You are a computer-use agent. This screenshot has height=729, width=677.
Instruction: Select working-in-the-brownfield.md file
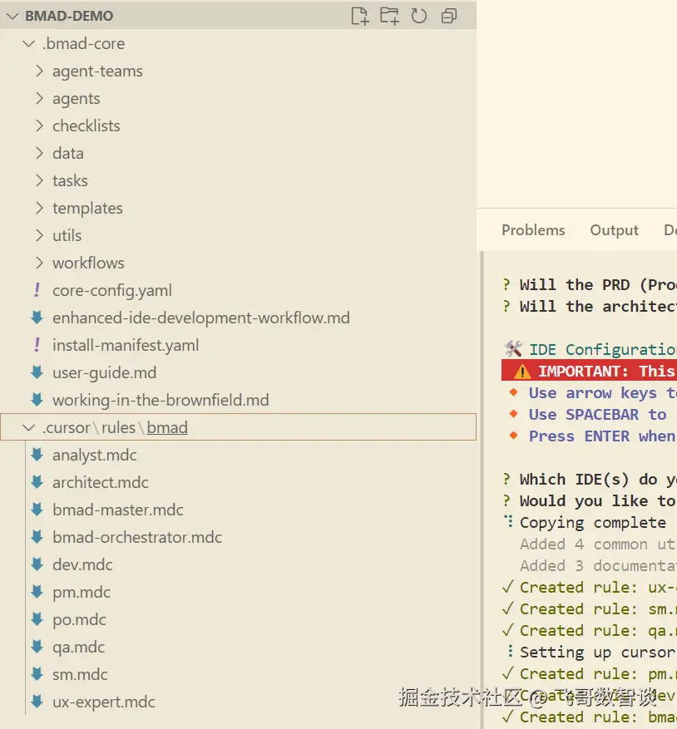(161, 400)
